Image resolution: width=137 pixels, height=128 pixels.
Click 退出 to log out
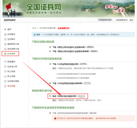coord(131,20)
